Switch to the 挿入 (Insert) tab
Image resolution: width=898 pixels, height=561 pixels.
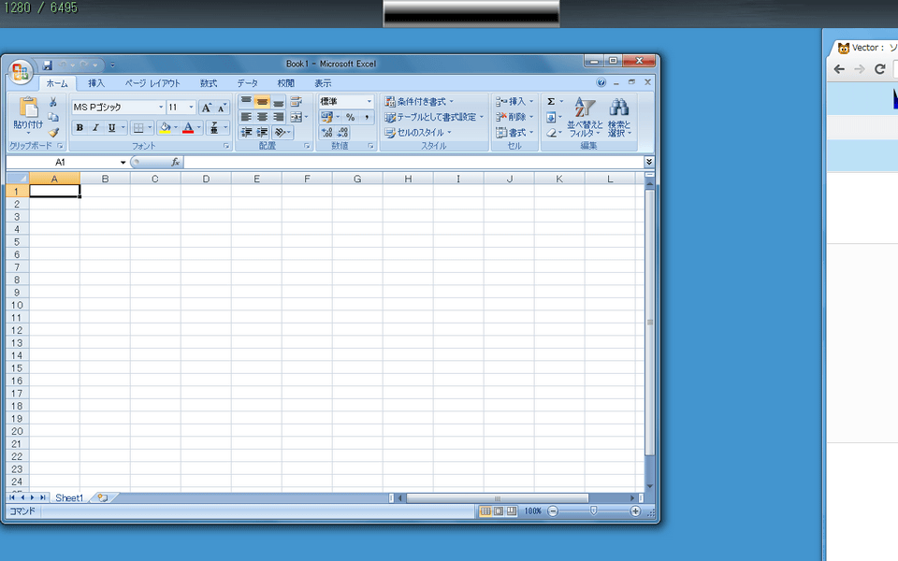point(96,83)
